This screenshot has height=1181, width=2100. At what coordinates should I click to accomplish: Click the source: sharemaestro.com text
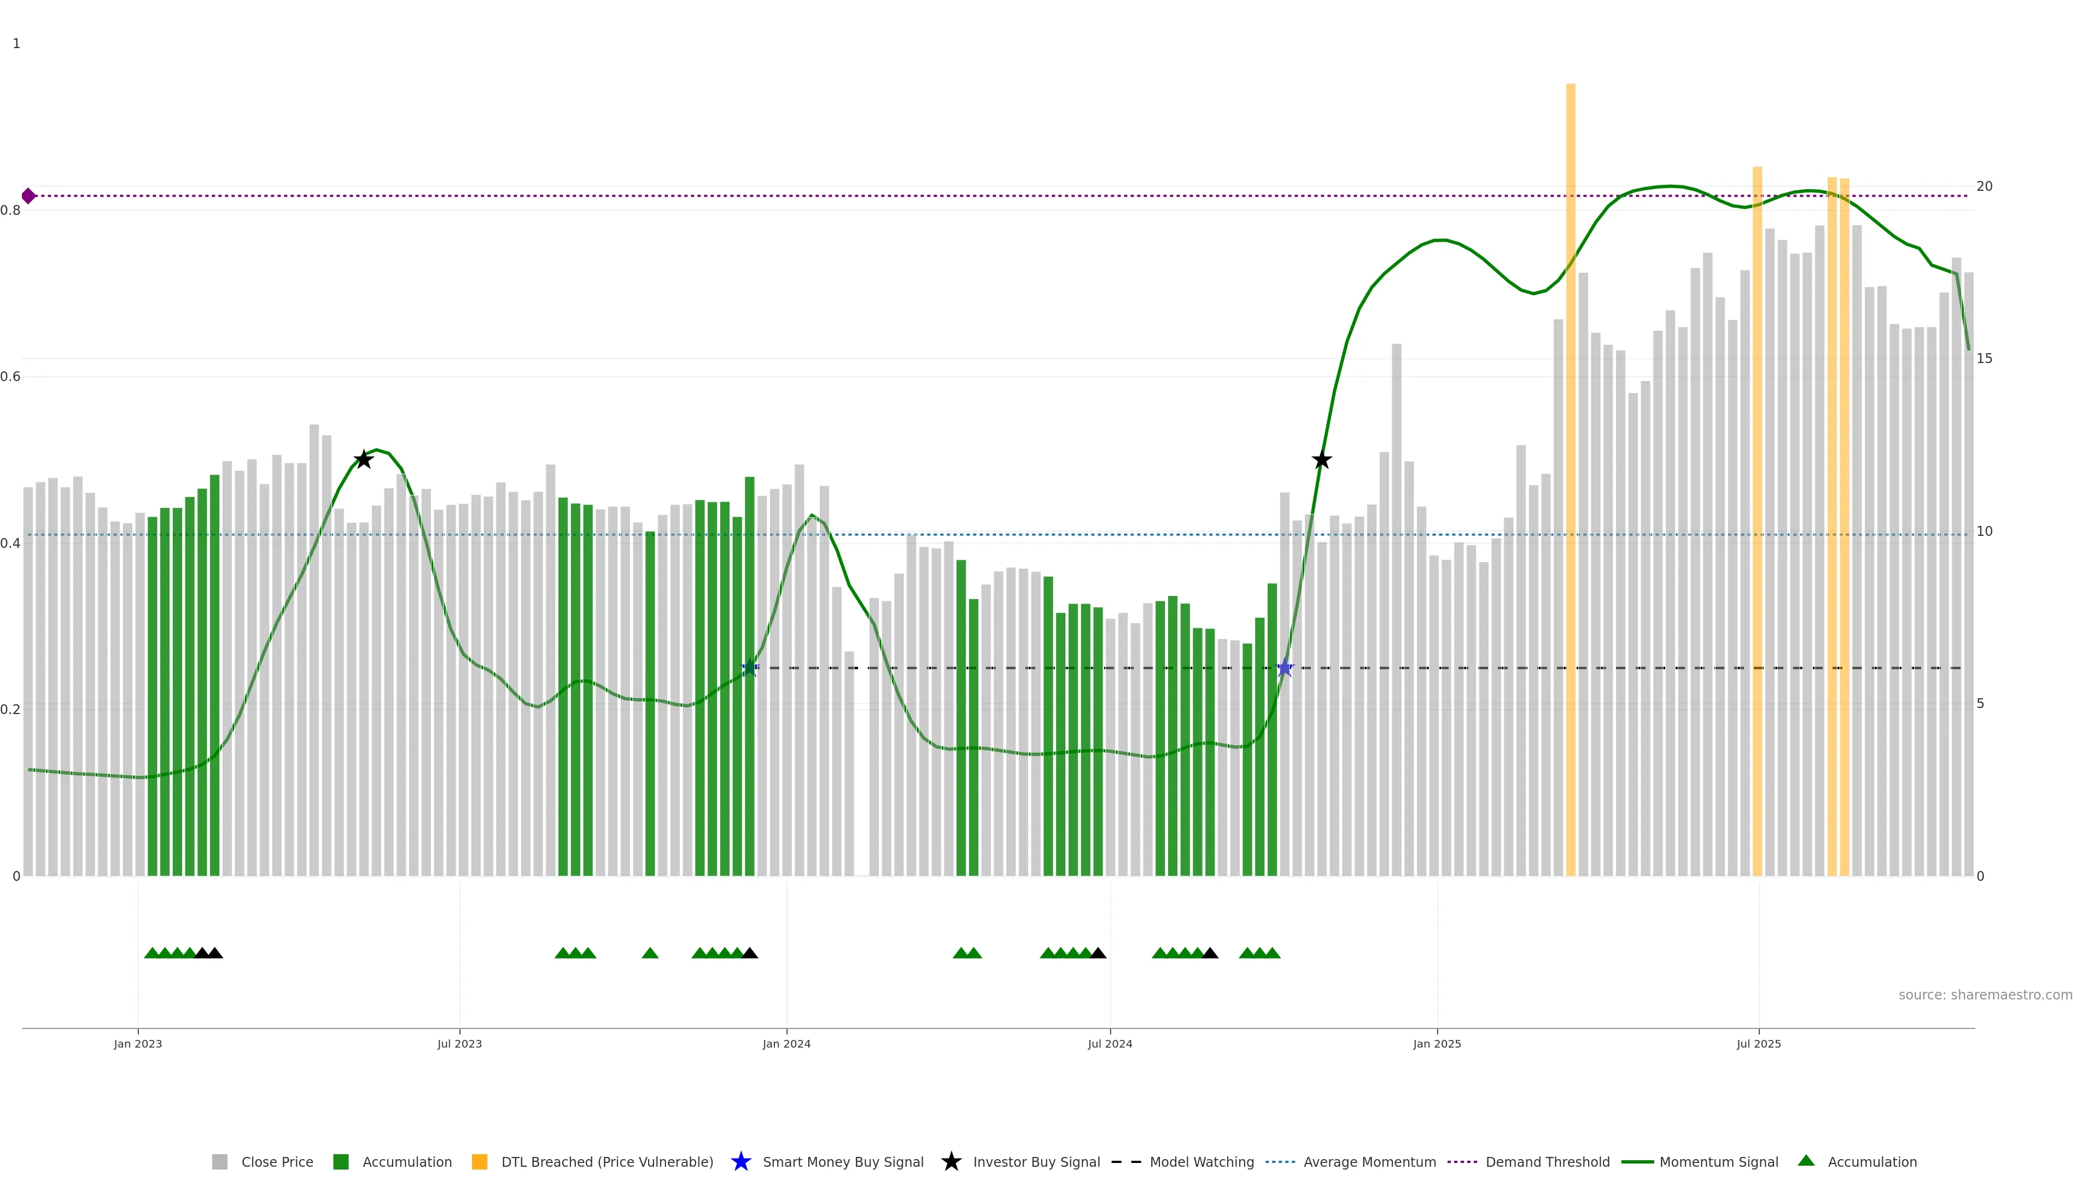click(x=1985, y=995)
